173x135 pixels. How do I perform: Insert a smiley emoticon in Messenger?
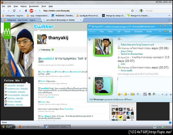pos(119,94)
